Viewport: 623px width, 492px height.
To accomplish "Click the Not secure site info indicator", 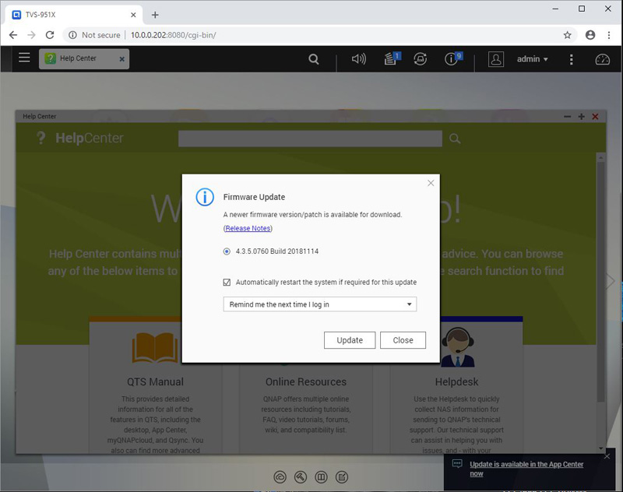I will pyautogui.click(x=94, y=35).
